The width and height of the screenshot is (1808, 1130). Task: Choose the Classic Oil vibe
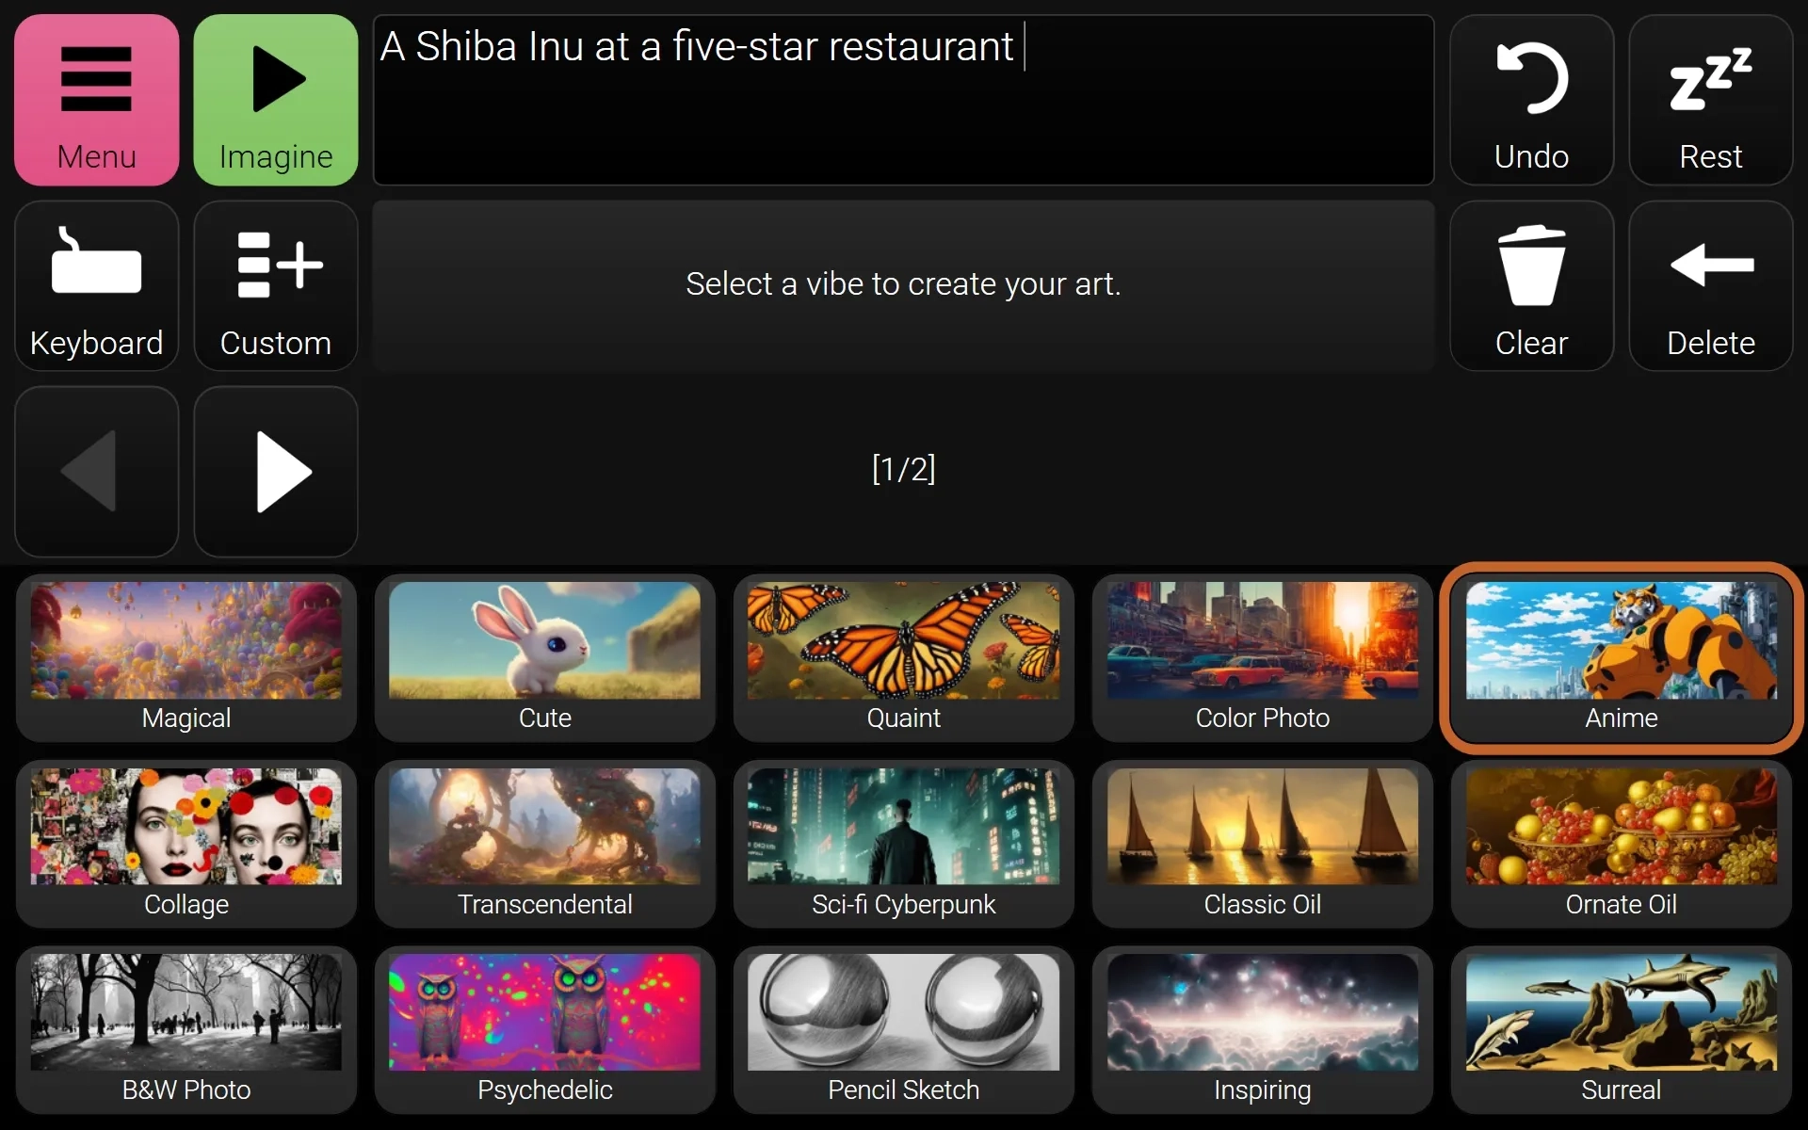click(x=1263, y=844)
